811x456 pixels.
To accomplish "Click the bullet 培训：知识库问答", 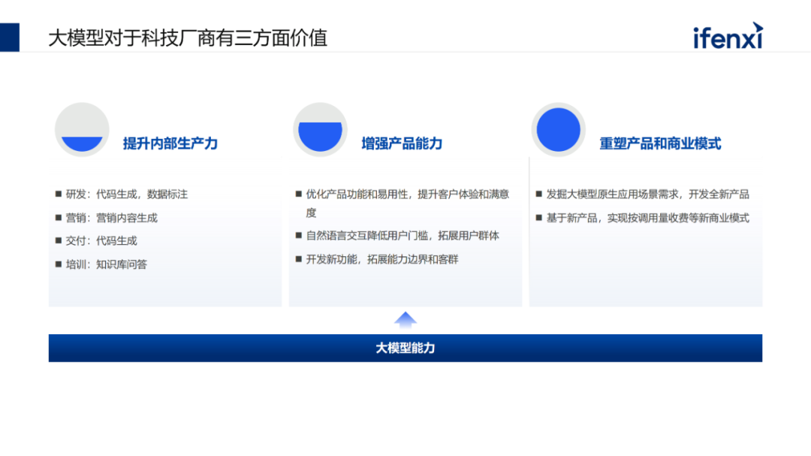I will [x=101, y=264].
